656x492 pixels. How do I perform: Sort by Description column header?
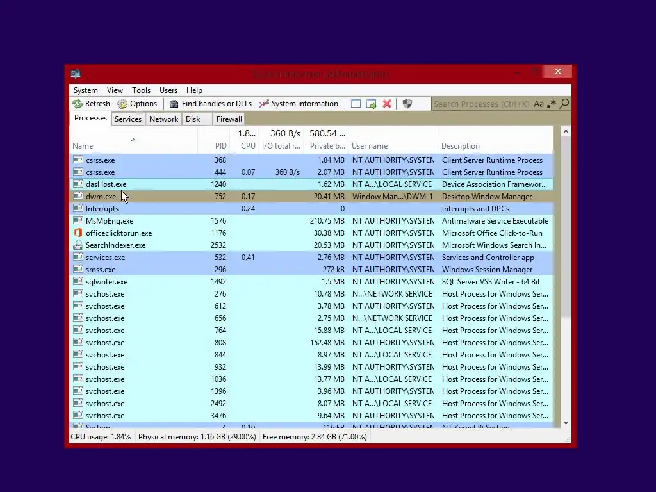pyautogui.click(x=495, y=142)
